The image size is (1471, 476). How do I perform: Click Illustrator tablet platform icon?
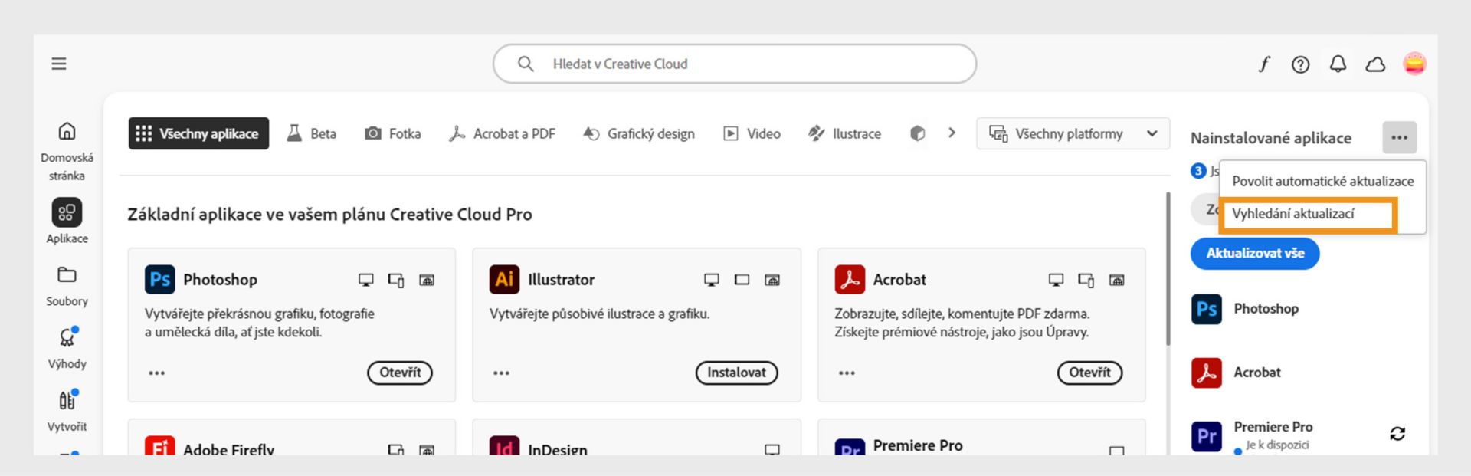click(742, 280)
